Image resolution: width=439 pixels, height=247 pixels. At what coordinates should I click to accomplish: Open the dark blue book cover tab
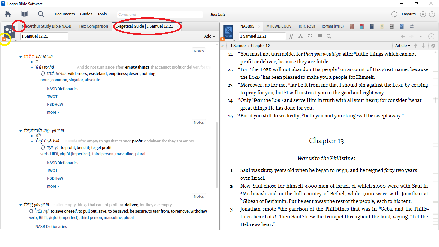coord(372,26)
